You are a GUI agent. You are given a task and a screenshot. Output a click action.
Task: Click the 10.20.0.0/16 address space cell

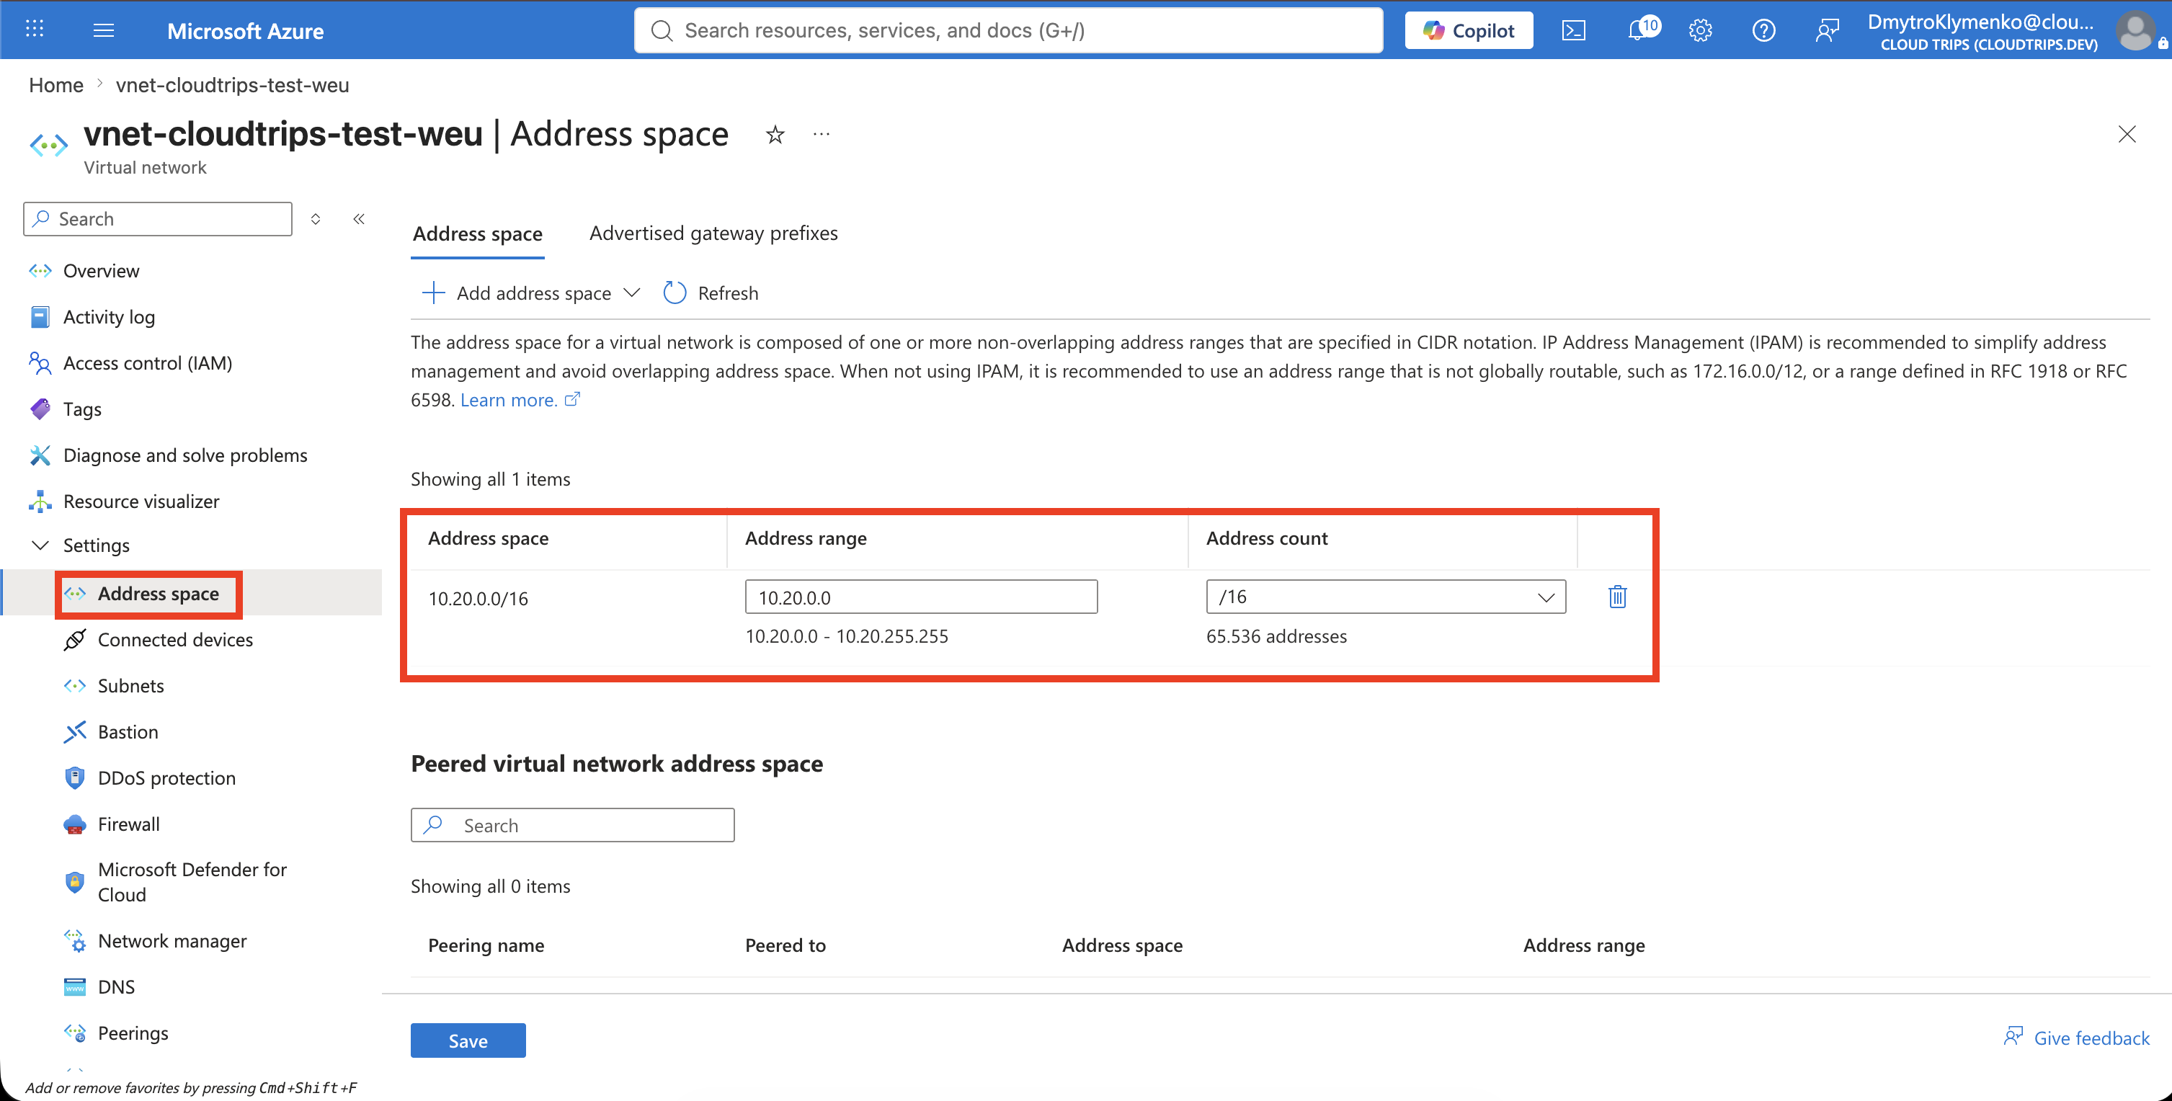[477, 599]
